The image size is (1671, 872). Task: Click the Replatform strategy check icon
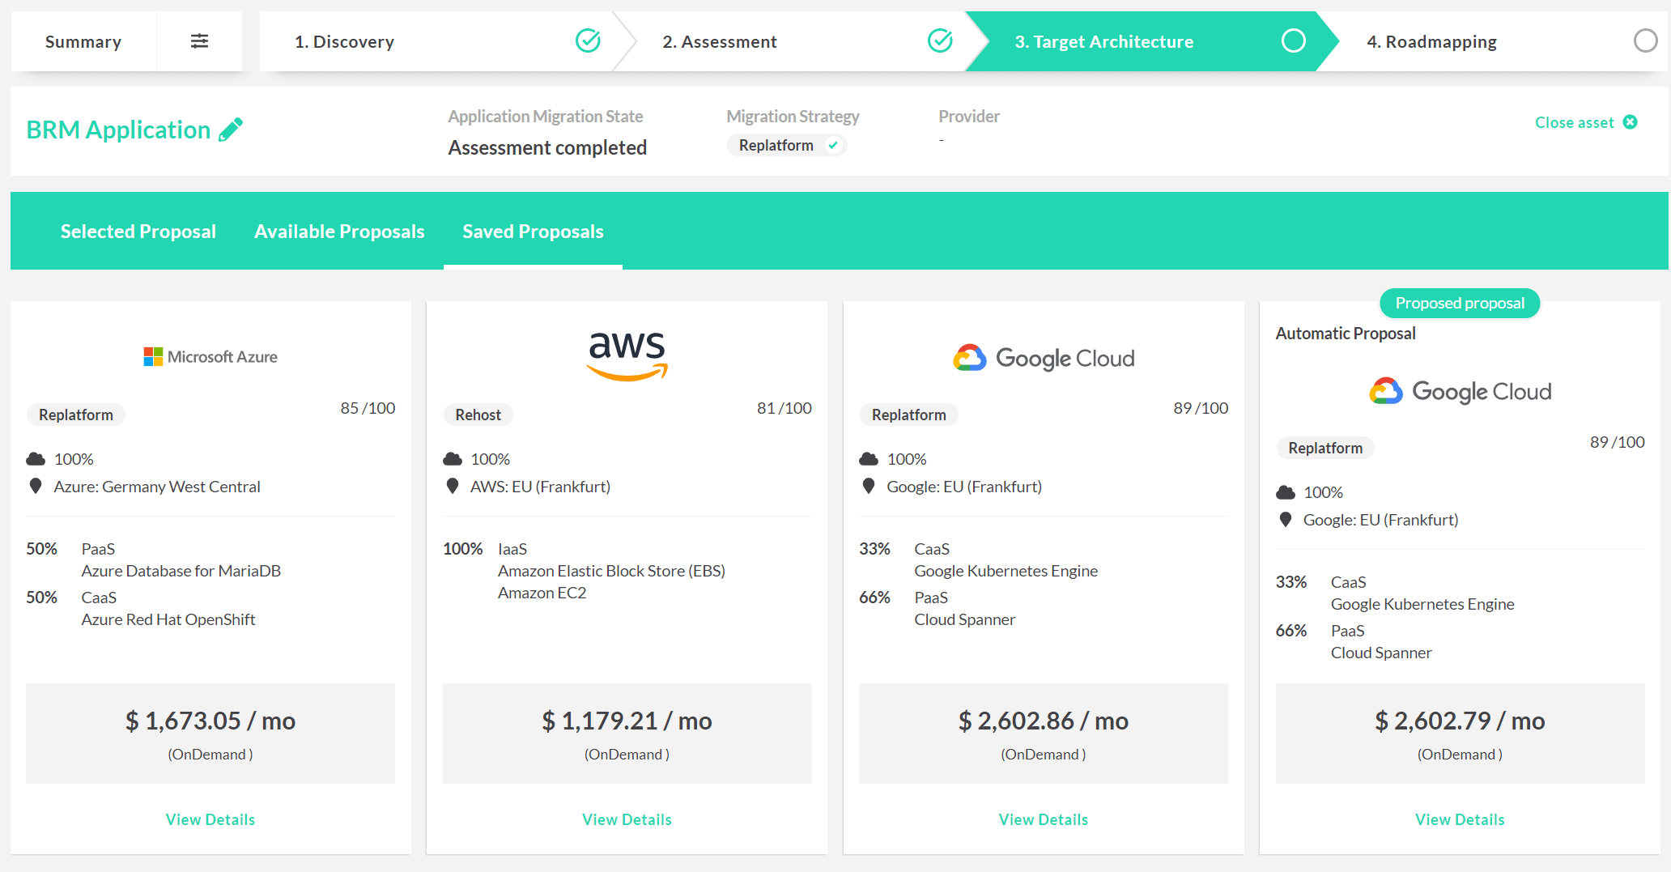pos(833,145)
